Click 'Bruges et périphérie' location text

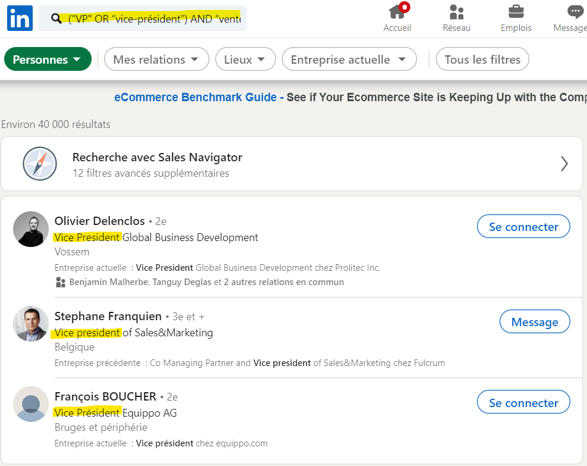(x=101, y=427)
